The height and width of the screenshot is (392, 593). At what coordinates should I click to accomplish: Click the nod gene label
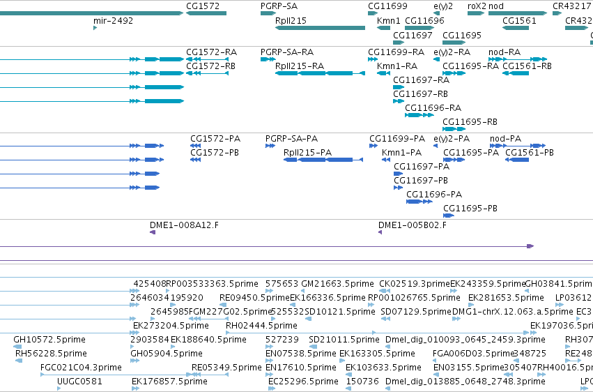(x=496, y=6)
